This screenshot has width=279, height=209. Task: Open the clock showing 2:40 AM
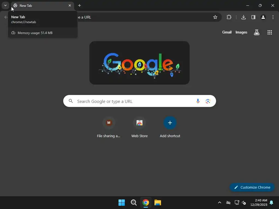click(259, 202)
